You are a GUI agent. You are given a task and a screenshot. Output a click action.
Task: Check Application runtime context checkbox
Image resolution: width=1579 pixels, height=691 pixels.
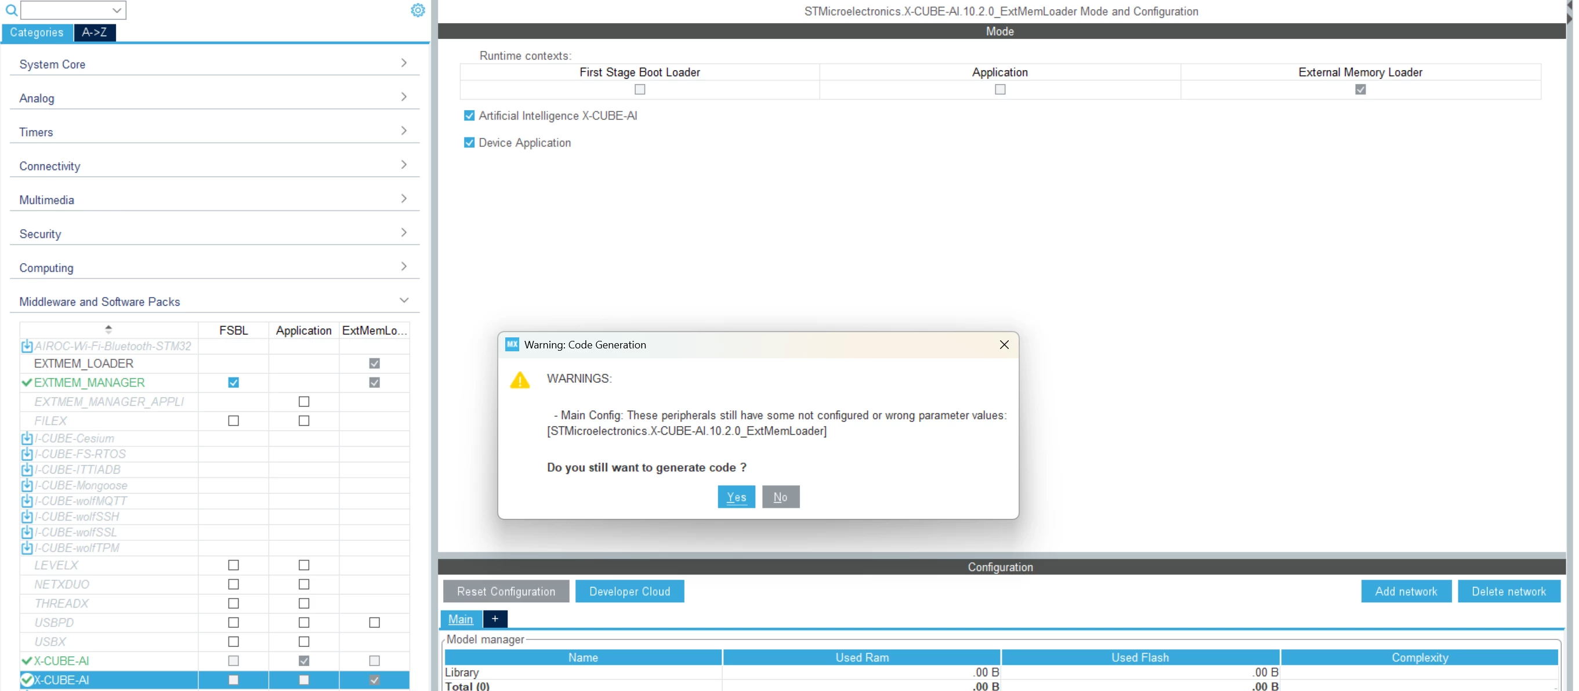pyautogui.click(x=1000, y=89)
